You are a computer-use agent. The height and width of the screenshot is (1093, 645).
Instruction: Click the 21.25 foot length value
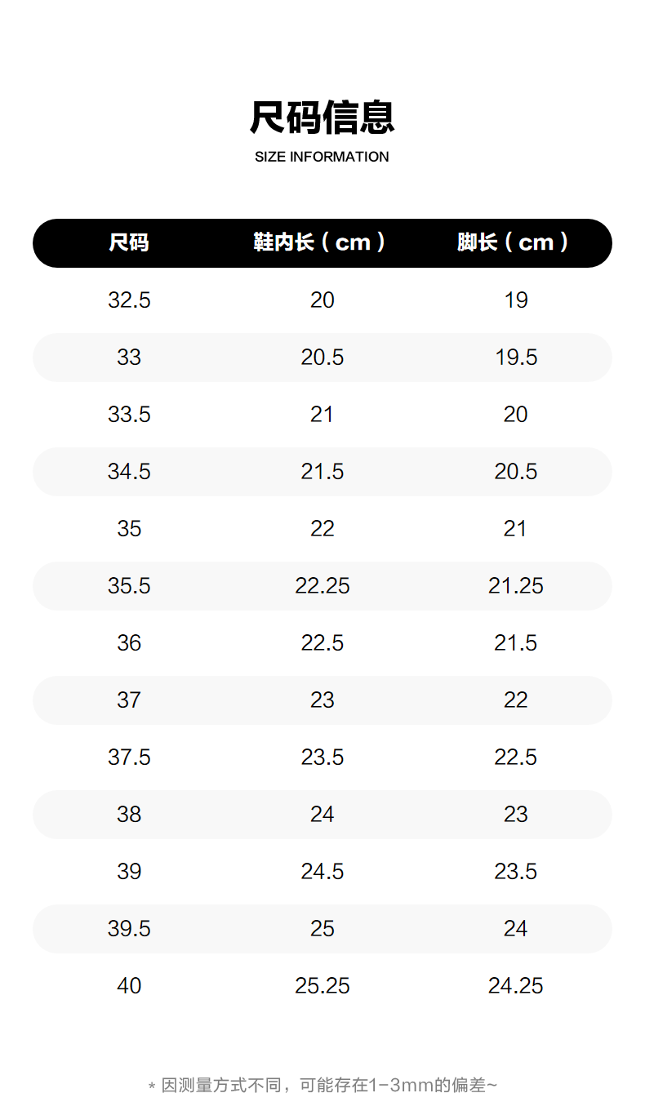tap(516, 586)
